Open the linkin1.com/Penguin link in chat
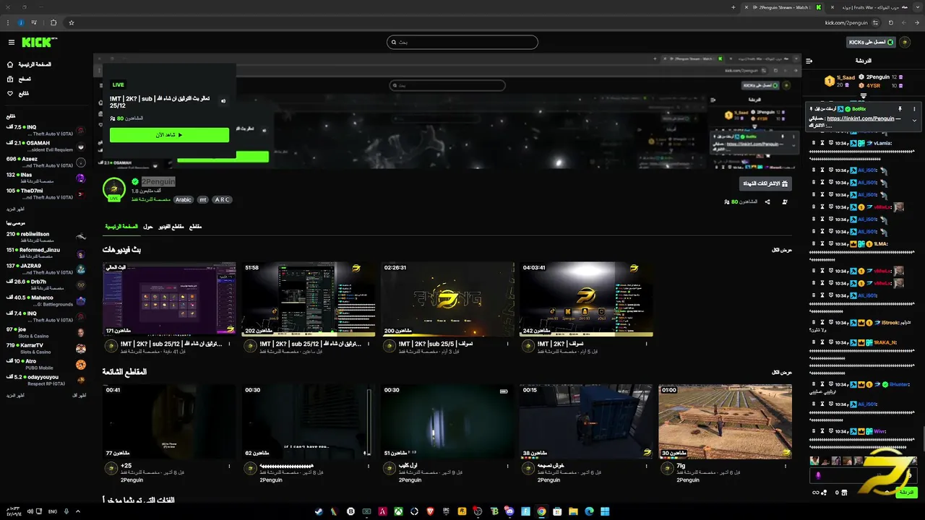 (x=861, y=118)
